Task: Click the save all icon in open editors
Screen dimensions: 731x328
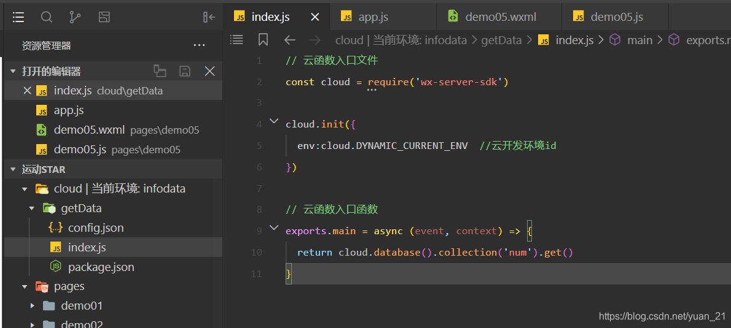Action: pyautogui.click(x=185, y=71)
